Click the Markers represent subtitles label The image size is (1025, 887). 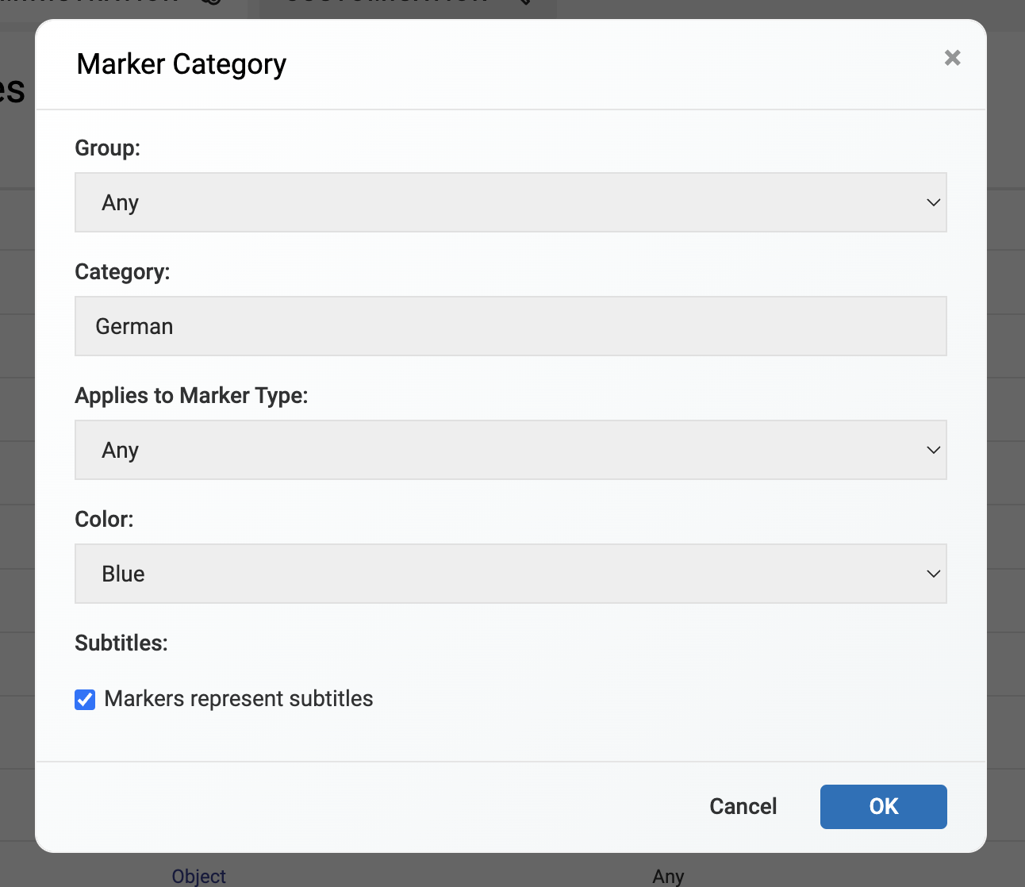coord(239,699)
